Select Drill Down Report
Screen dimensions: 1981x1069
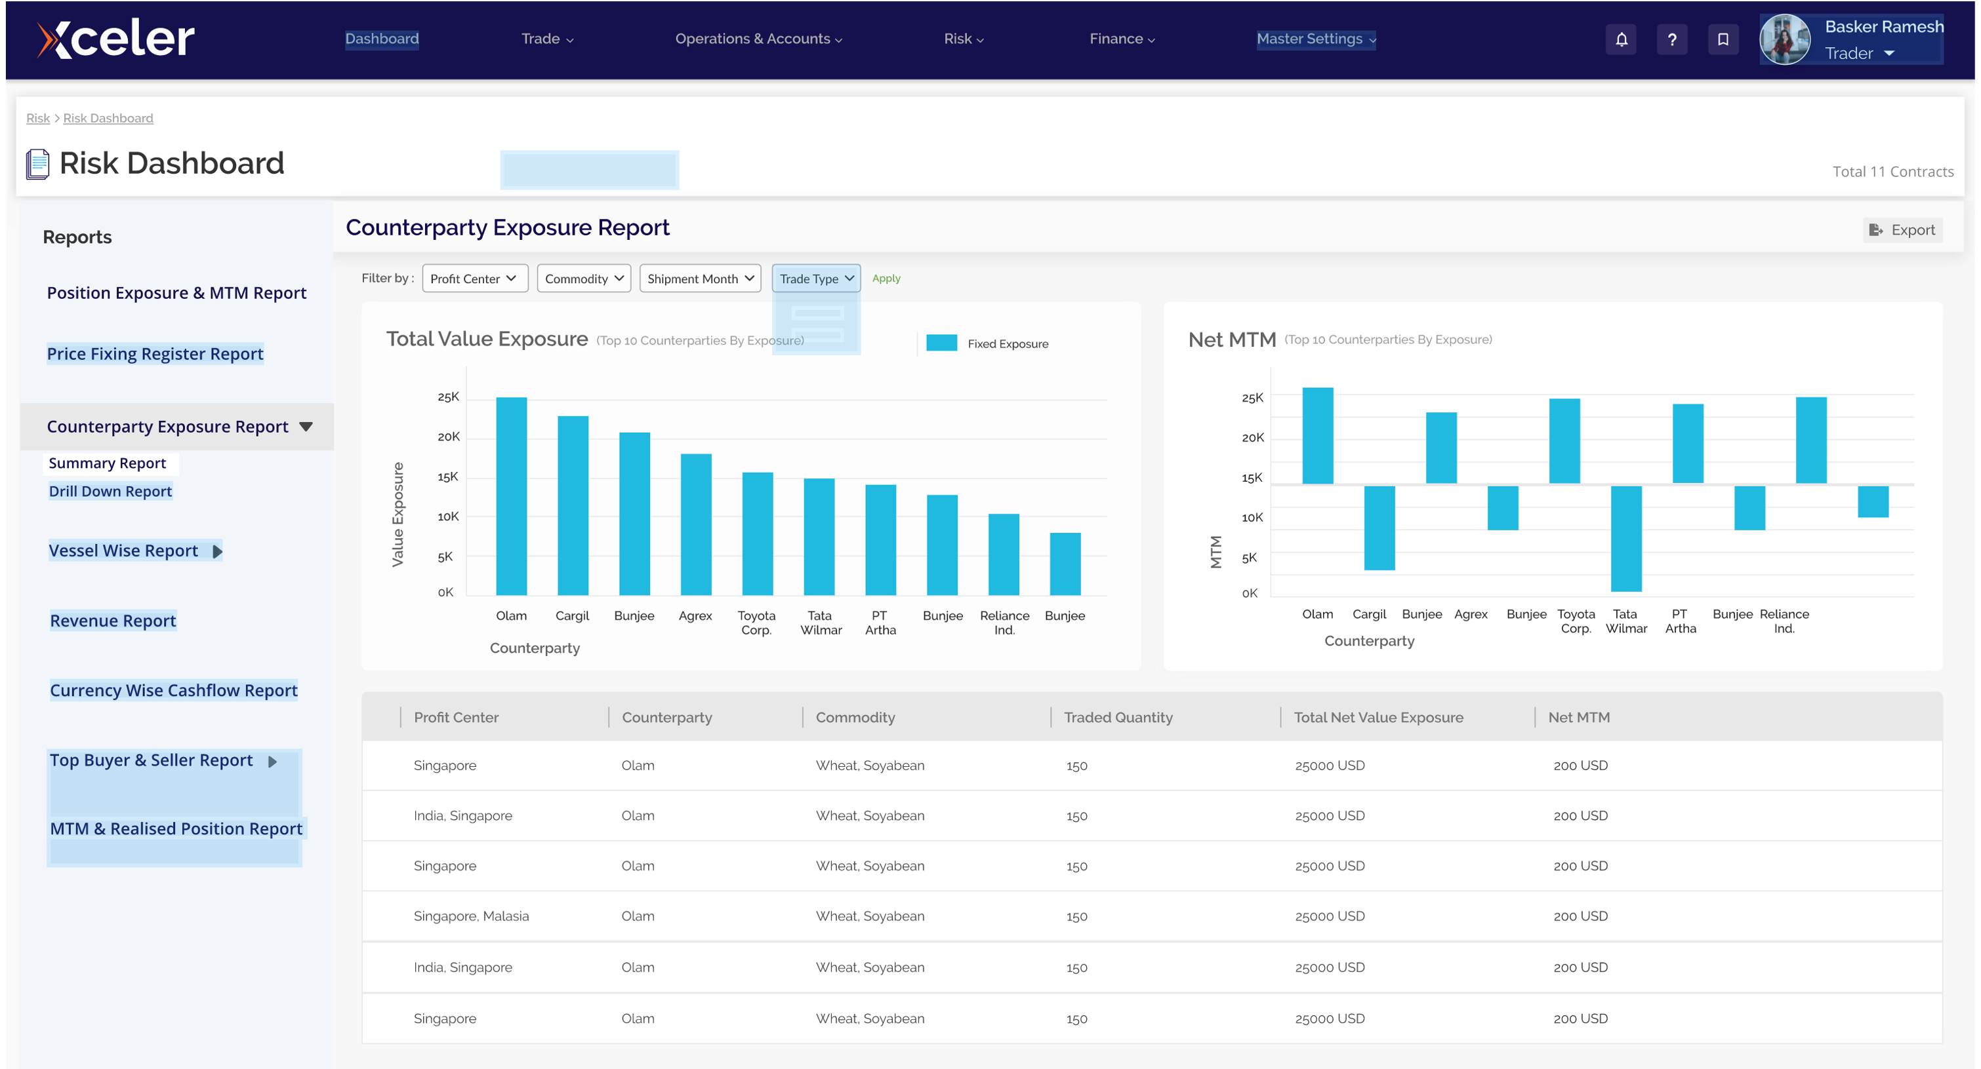[x=110, y=491]
